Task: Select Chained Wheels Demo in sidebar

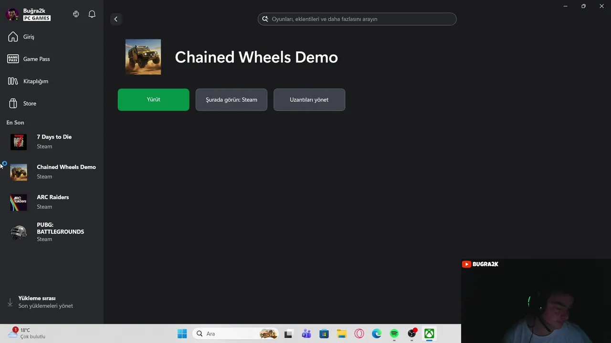Action: (x=52, y=171)
